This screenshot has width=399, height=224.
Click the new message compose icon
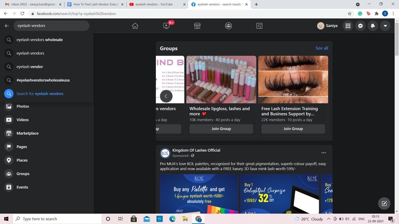(x=384, y=203)
